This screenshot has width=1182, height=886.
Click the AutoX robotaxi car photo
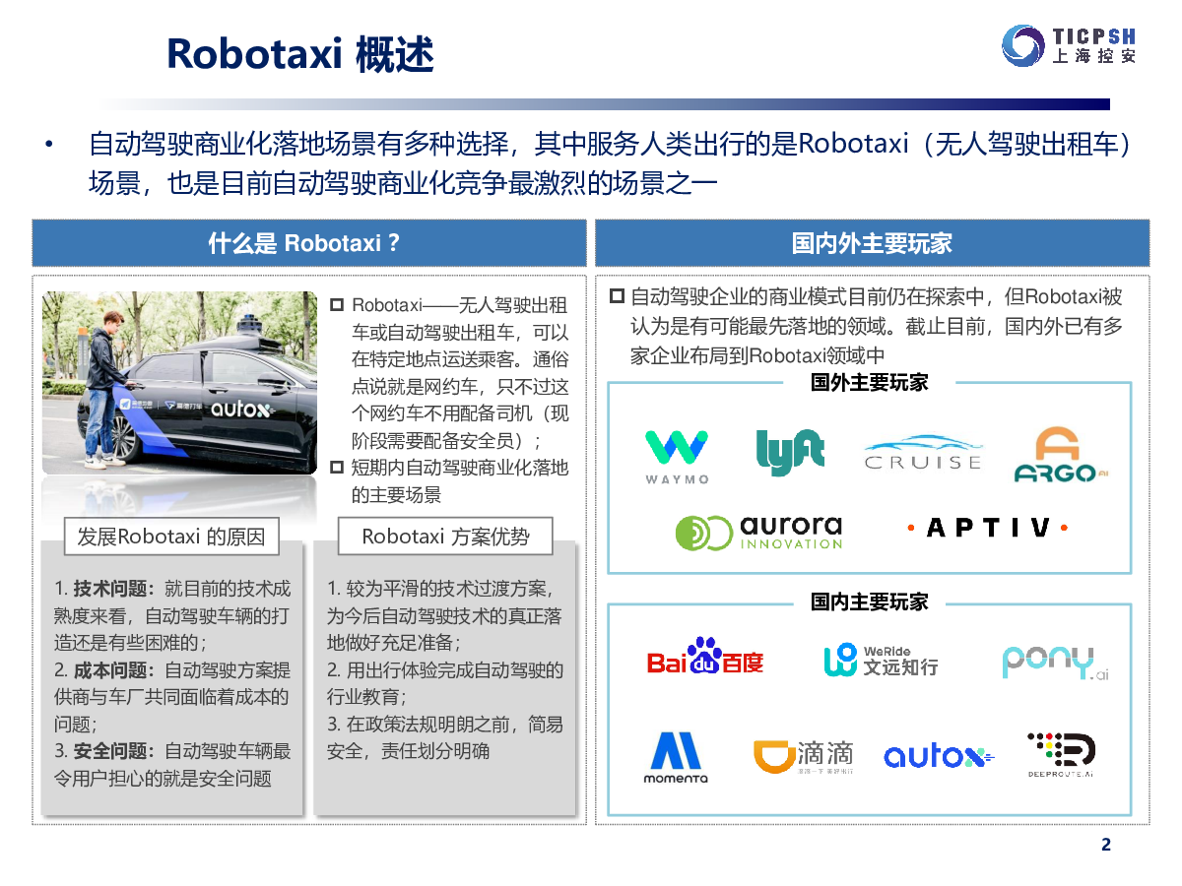pos(179,383)
